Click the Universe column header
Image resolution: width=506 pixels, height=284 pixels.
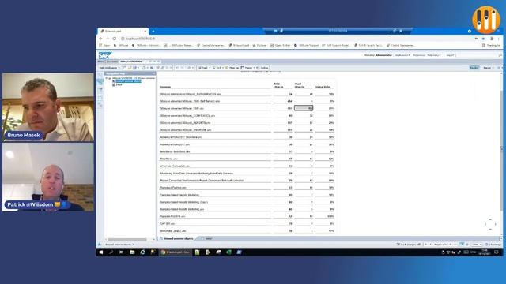click(165, 87)
